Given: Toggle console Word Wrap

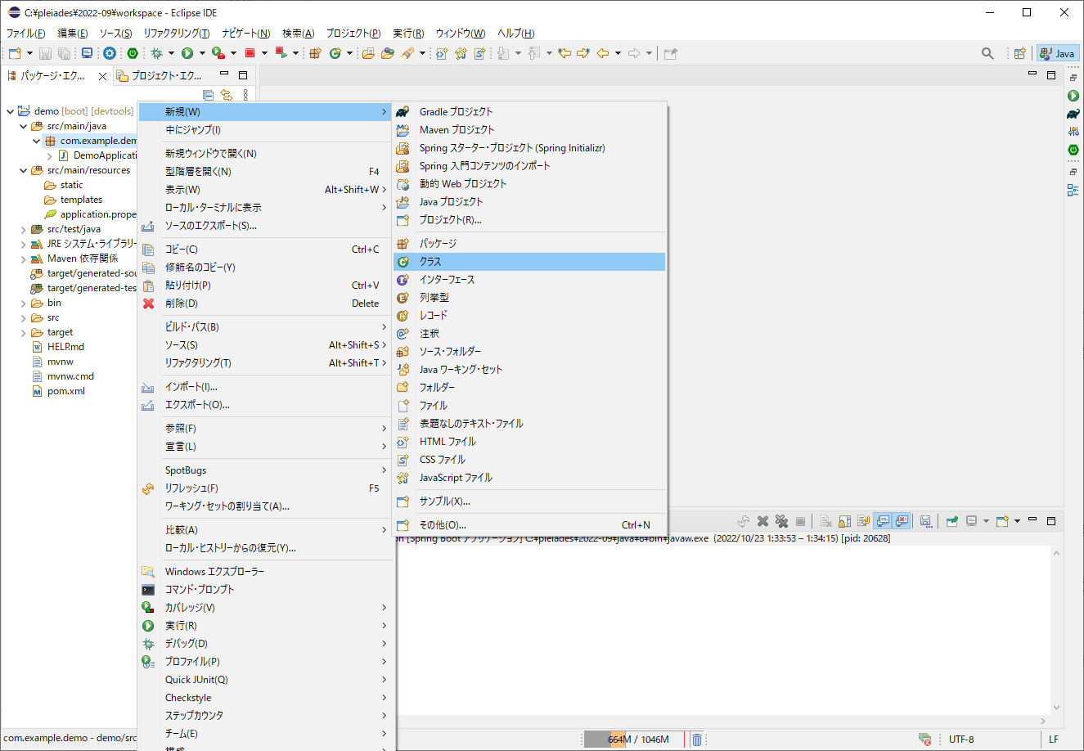Looking at the screenshot, I should [x=863, y=521].
